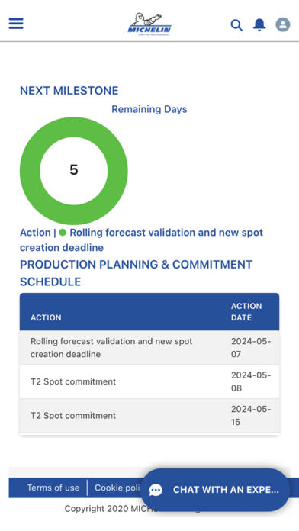Open the hamburger navigation menu
Image resolution: width=299 pixels, height=531 pixels.
click(x=16, y=24)
